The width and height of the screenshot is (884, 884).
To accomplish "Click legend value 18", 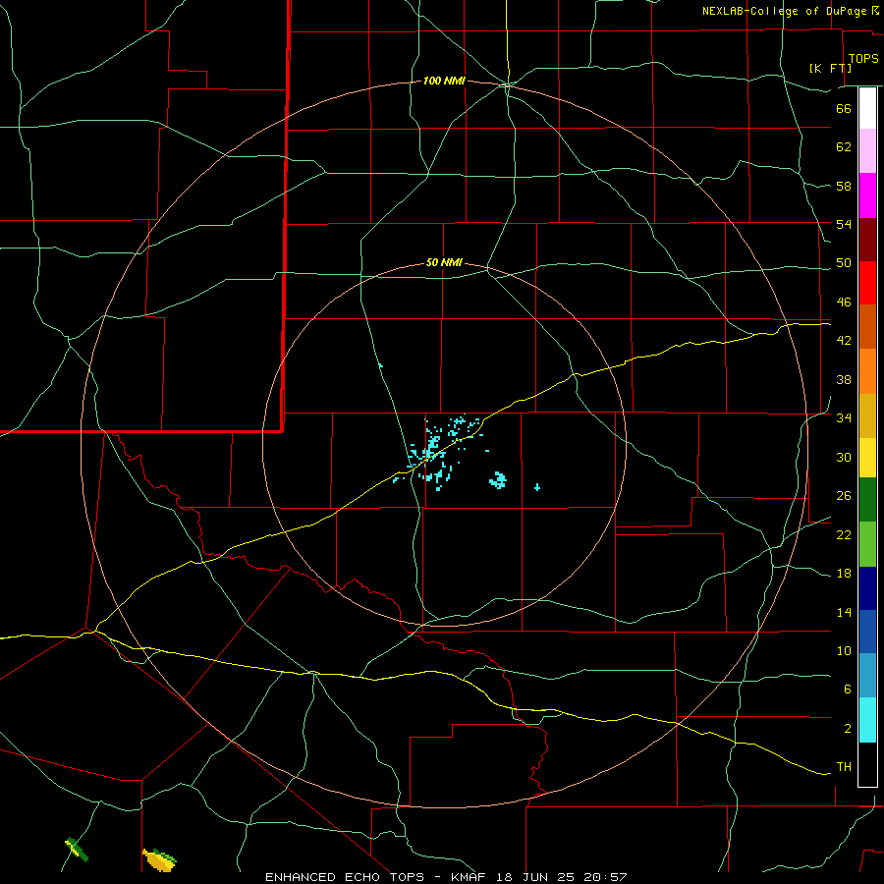I will click(x=844, y=574).
